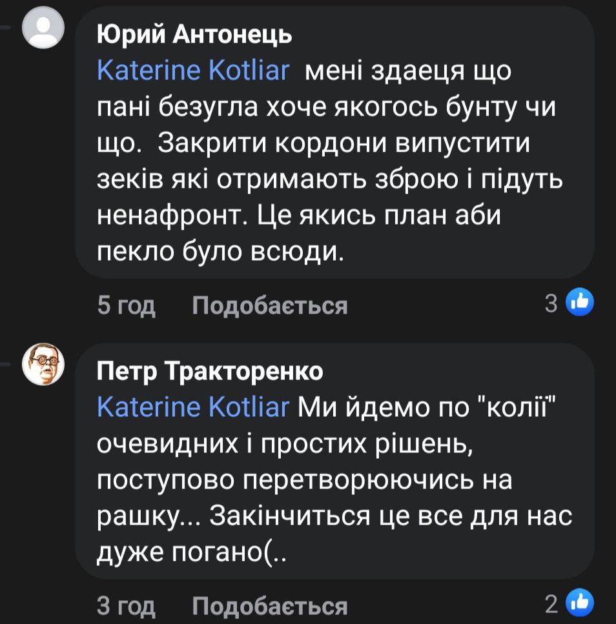The image size is (616, 624).
Task: Open reaction count 2 on Петр's comment
Action: pyautogui.click(x=551, y=605)
